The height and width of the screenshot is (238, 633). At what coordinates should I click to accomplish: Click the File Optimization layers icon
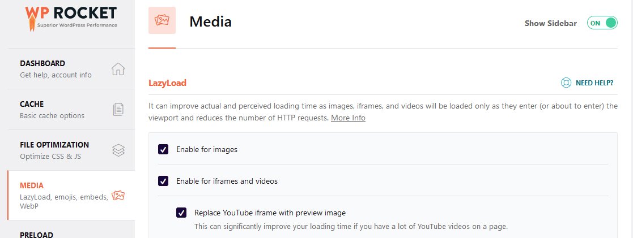coord(118,150)
